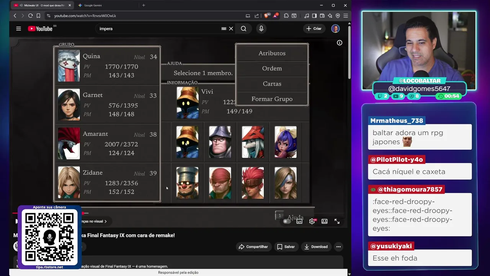Open the browser extensions puzzle icon
The width and height of the screenshot is (490, 276).
coord(286,16)
